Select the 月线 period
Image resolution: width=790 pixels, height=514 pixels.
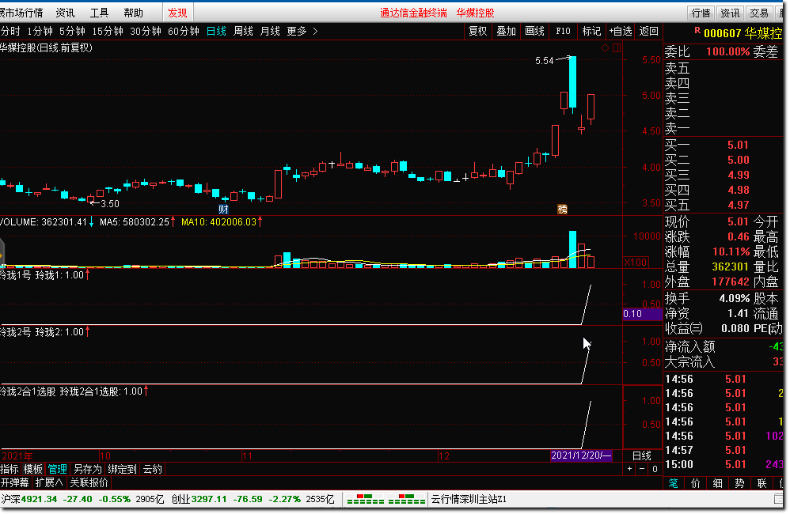(x=270, y=31)
